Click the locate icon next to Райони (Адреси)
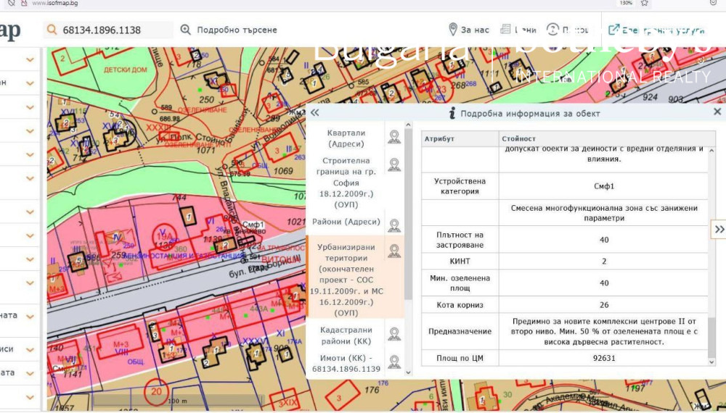The height and width of the screenshot is (413, 726). point(393,225)
